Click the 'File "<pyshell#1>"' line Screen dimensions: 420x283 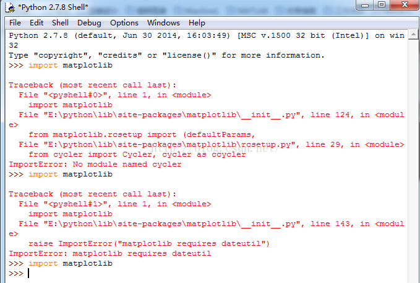click(115, 204)
